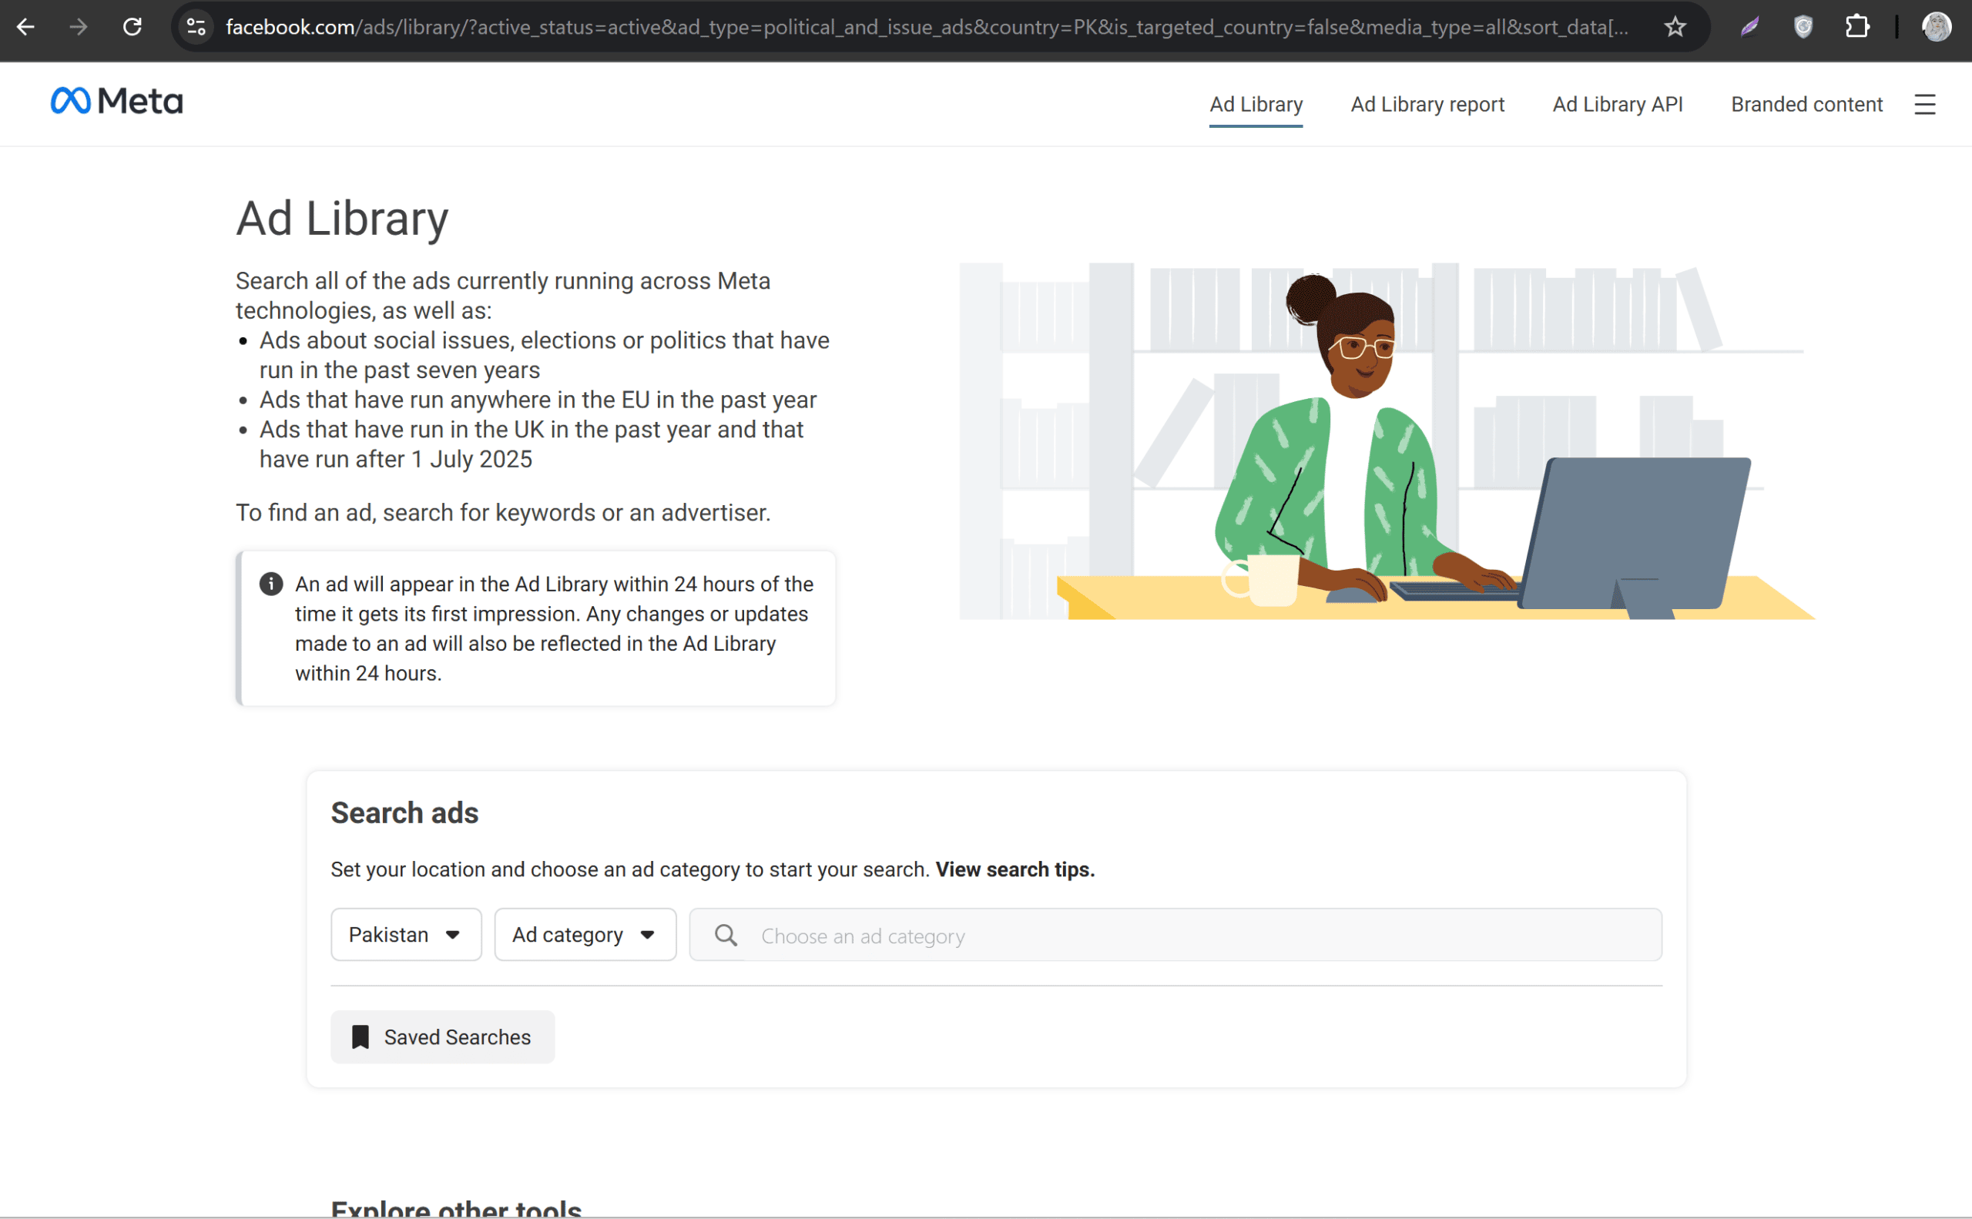Click the Ad Library page heading

(x=342, y=218)
